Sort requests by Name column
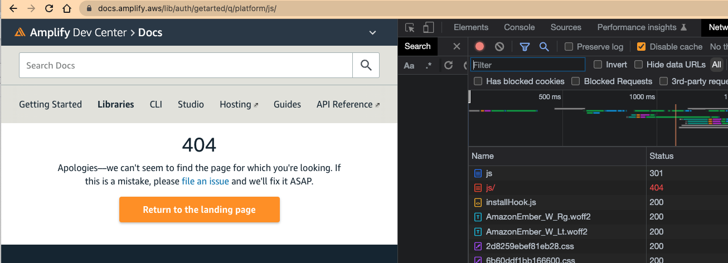728x263 pixels. 557,156
